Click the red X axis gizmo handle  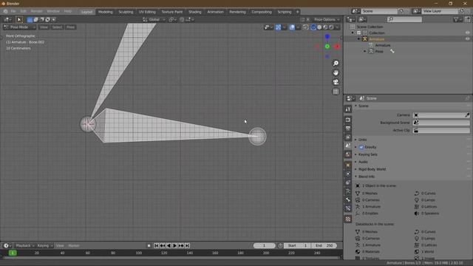coord(337,47)
